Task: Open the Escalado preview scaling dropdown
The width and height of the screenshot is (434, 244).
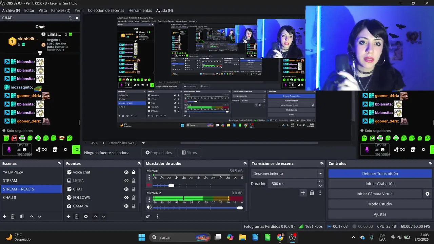Action: tap(126, 143)
